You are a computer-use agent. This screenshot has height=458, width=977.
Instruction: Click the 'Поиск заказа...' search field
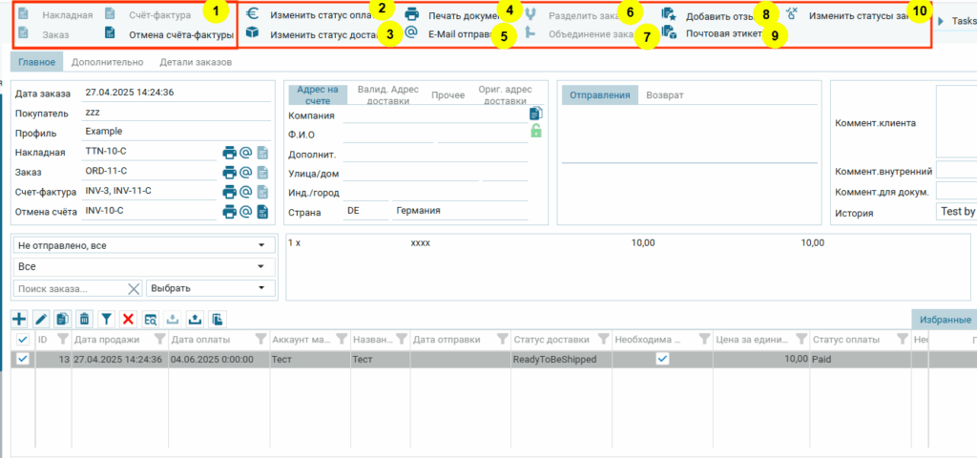click(x=71, y=288)
